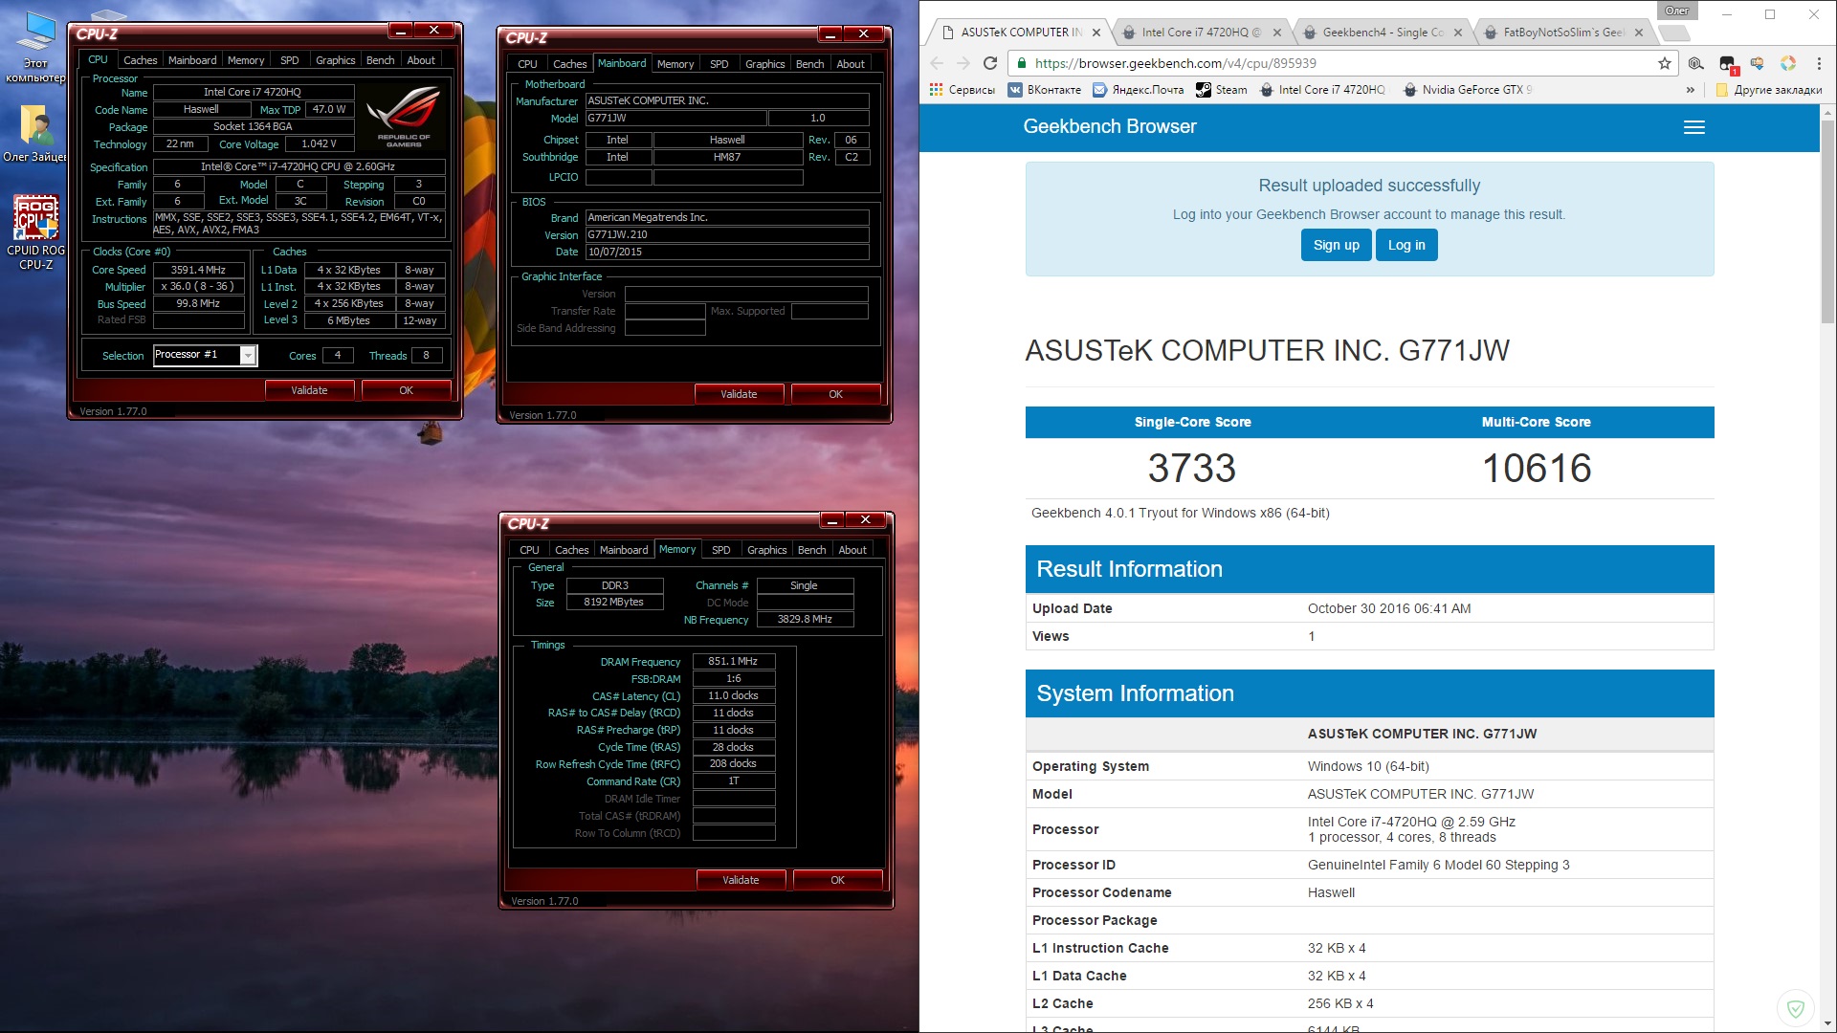Open Caches tab in the CPU-Z CPU window
The image size is (1837, 1033).
coord(140,60)
